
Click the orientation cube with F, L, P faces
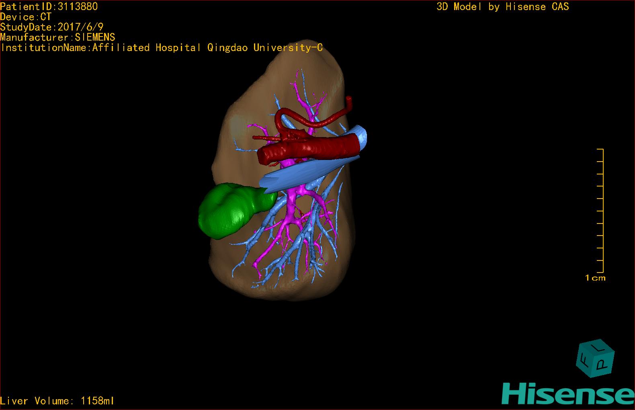(x=596, y=359)
